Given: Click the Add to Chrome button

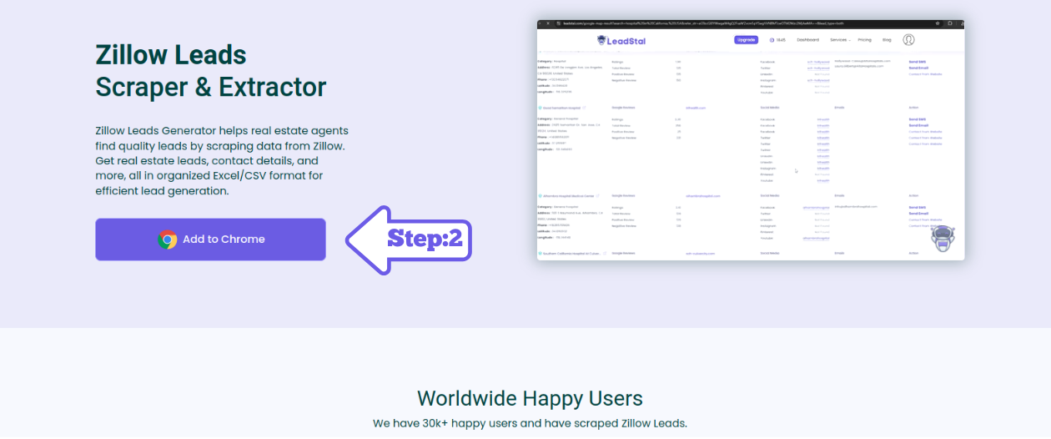Looking at the screenshot, I should [x=210, y=240].
